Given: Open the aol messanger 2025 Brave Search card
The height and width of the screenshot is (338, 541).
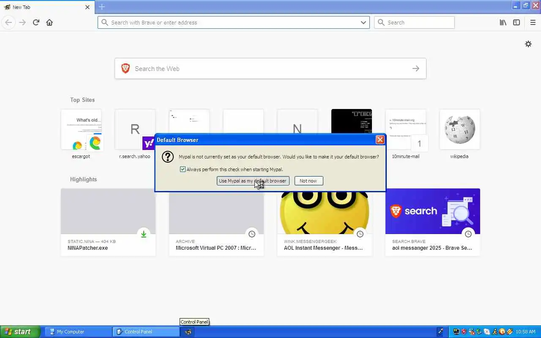Looking at the screenshot, I should pos(433,222).
